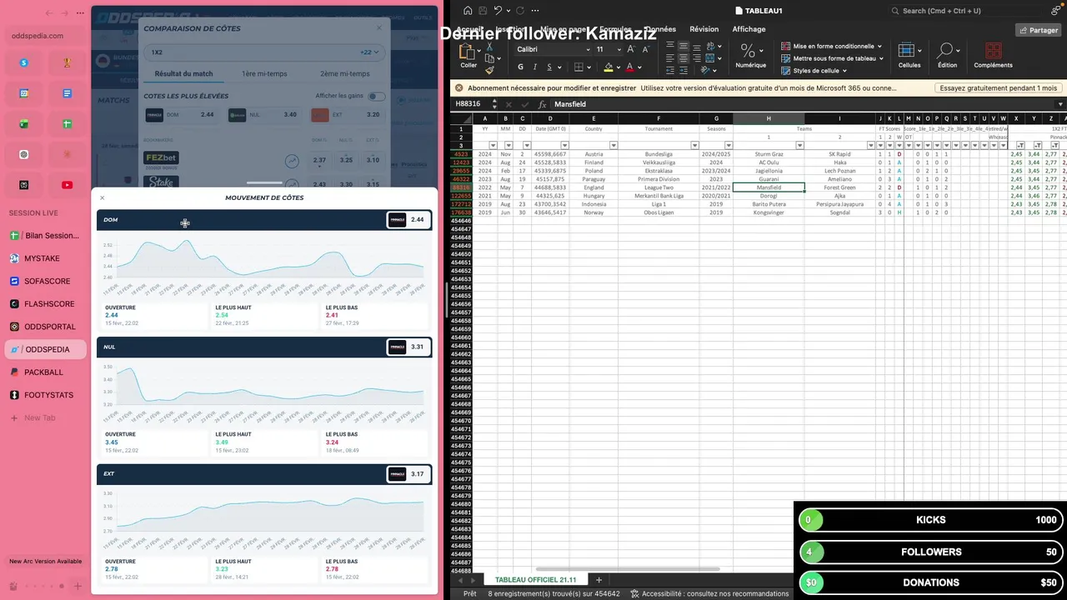Open Google Calendar pinned icon in Arc
The width and height of the screenshot is (1067, 600).
click(24, 93)
